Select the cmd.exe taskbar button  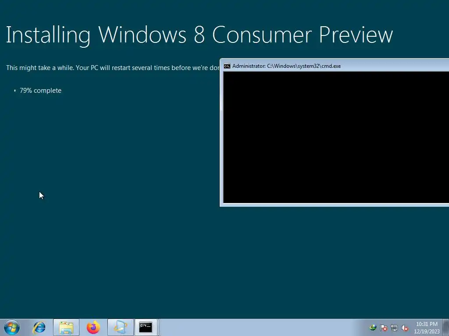click(x=146, y=327)
